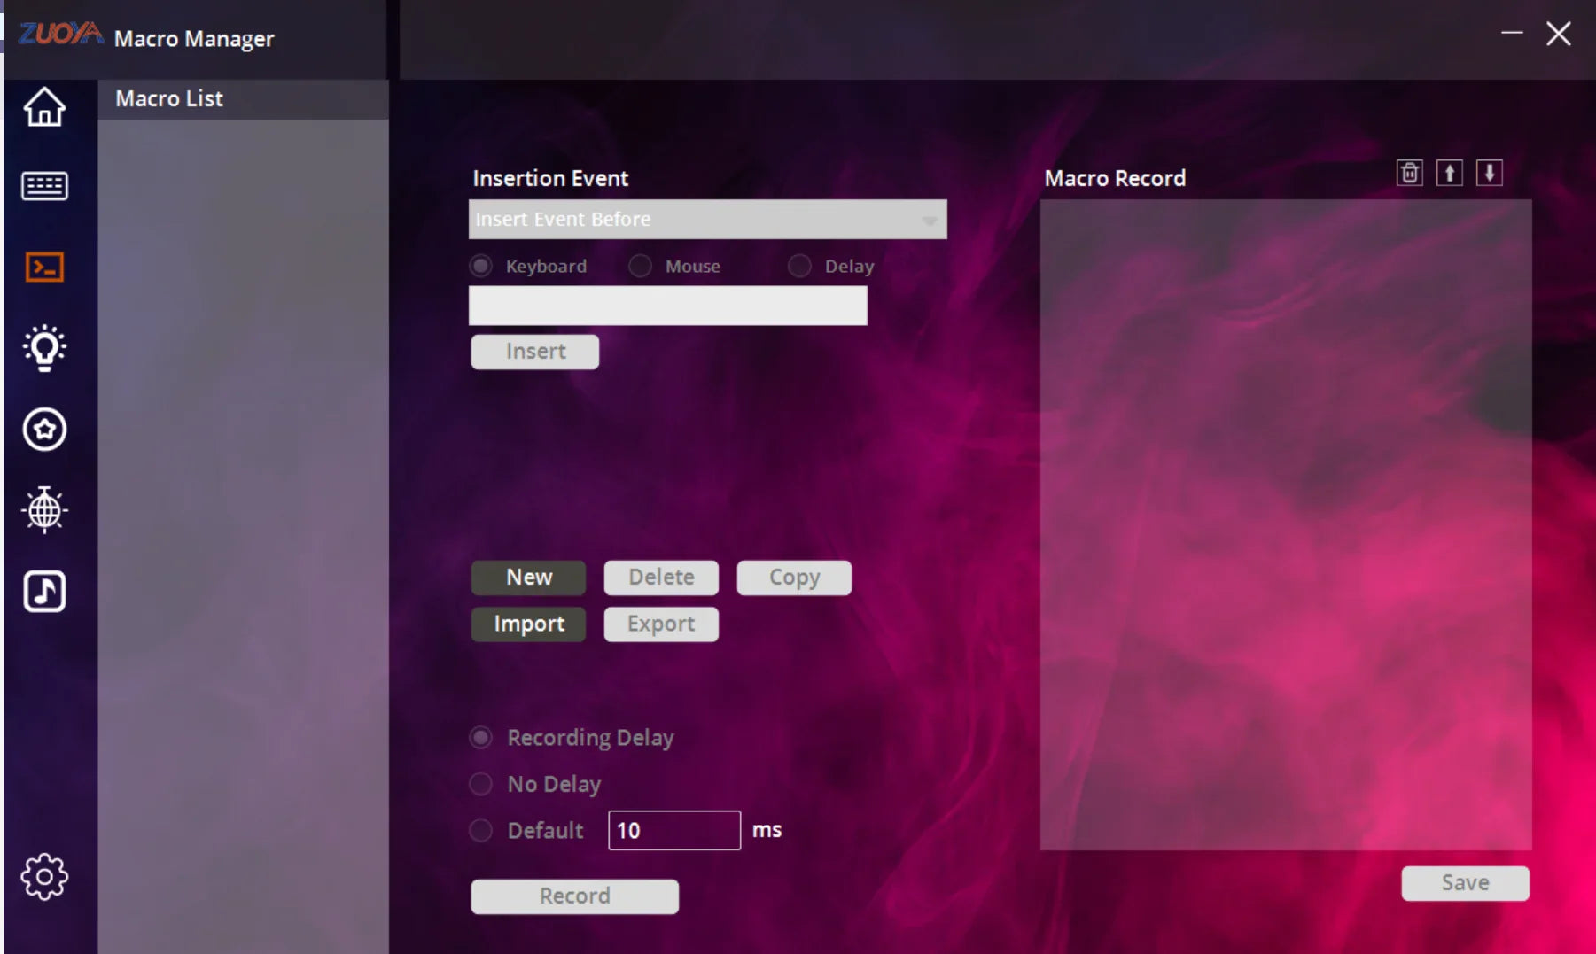1596x954 pixels.
Task: Select the Mouse event radio button
Action: pyautogui.click(x=640, y=266)
